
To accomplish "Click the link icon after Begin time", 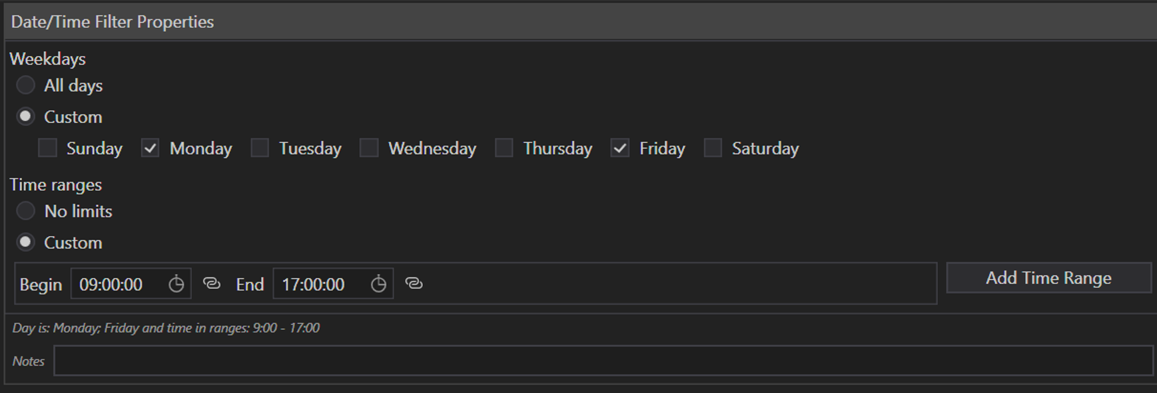I will (x=212, y=283).
